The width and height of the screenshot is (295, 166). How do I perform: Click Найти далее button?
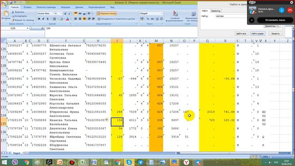click(x=257, y=34)
